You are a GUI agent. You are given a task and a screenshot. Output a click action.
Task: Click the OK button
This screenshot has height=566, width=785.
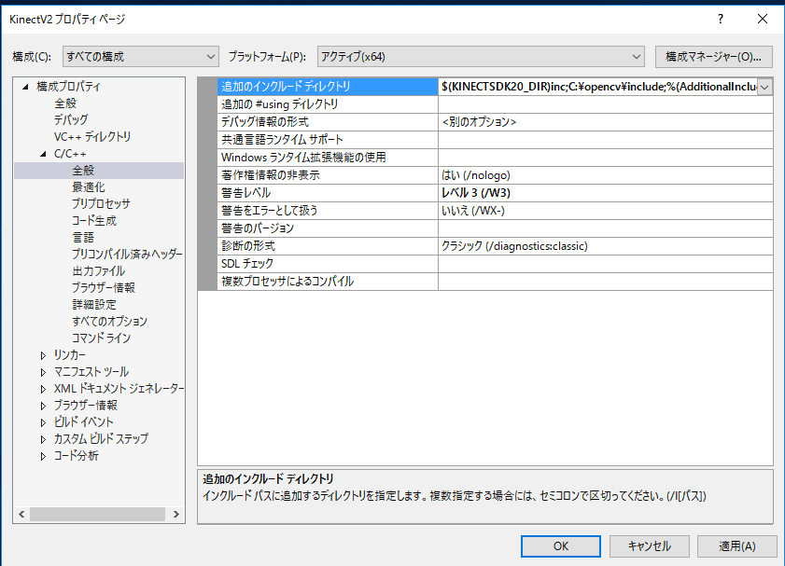click(560, 545)
